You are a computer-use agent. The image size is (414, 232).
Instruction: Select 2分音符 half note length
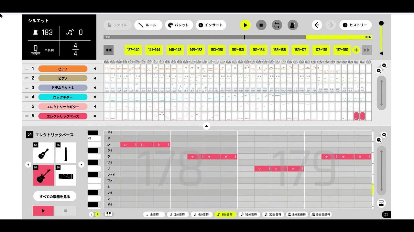(177, 214)
